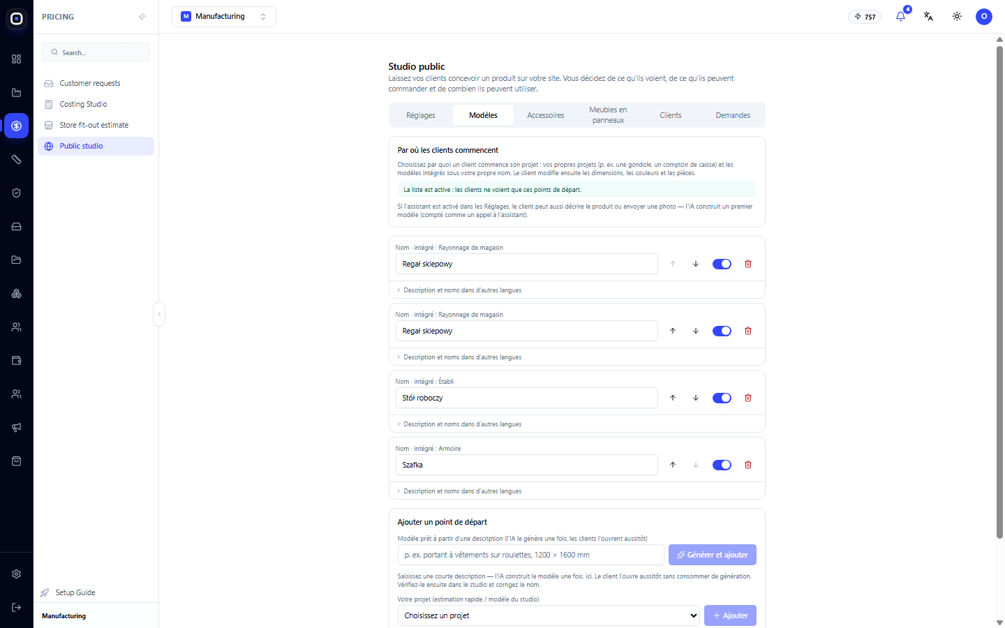Click the Szafka name input field

[x=527, y=465]
